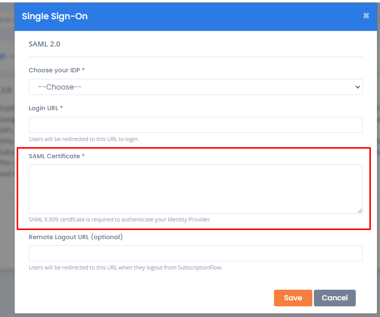Click the Login URL label
The height and width of the screenshot is (317, 380).
click(45, 108)
